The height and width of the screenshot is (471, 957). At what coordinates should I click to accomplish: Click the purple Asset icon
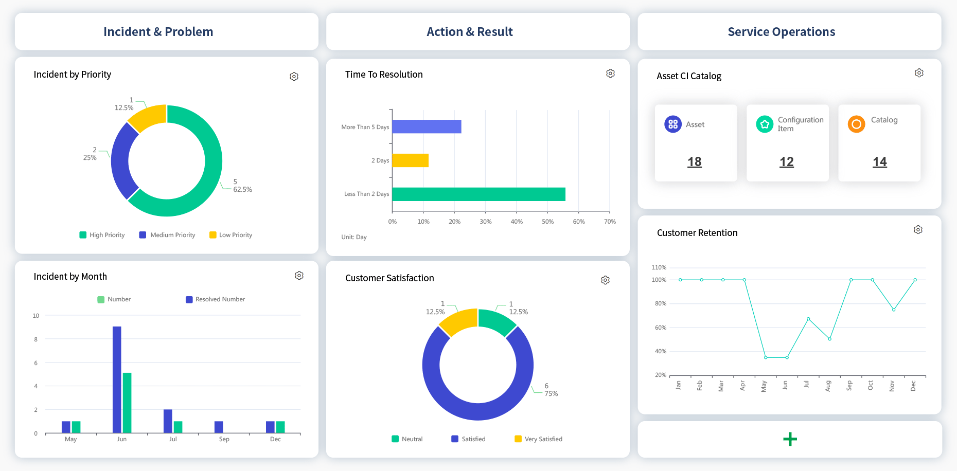pos(672,124)
